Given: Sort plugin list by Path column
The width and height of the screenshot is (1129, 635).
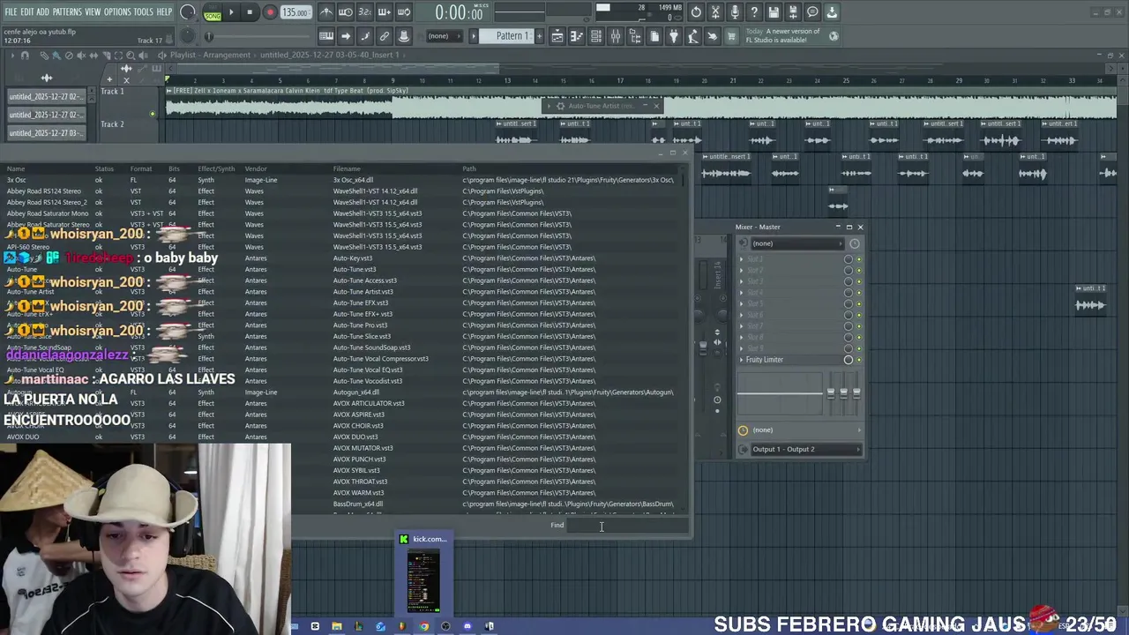Looking at the screenshot, I should [469, 168].
